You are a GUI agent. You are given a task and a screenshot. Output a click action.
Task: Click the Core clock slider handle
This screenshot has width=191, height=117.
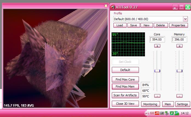click(x=157, y=71)
